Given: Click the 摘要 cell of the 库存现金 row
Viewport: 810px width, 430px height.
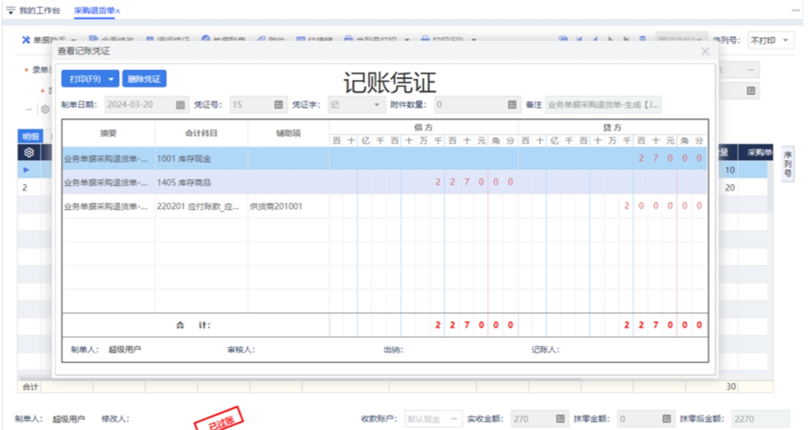Looking at the screenshot, I should click(x=108, y=159).
